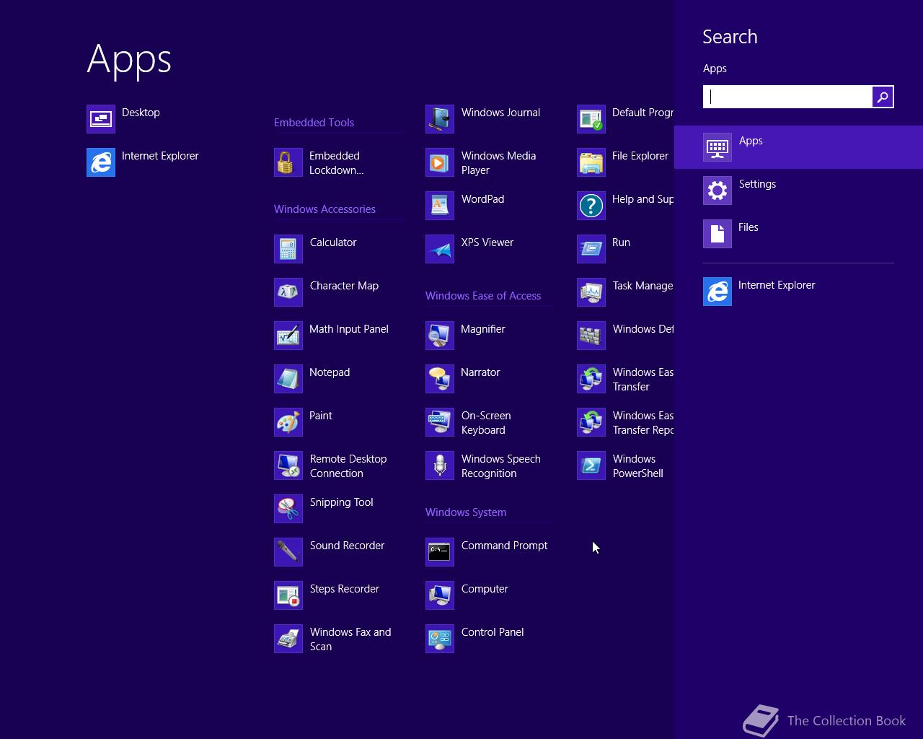Launch Remote Desktop Connection icon
Screen dimensions: 923x739
288,465
